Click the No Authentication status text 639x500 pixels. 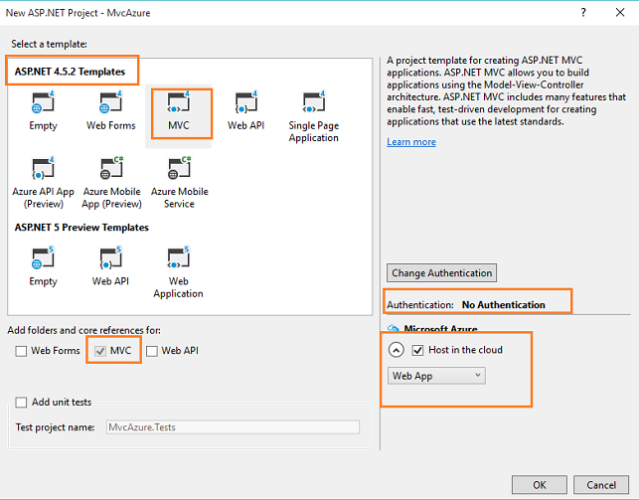tap(503, 305)
